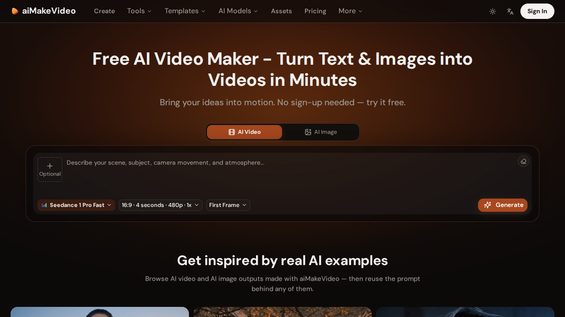Switch to the AI Image tab

[x=321, y=132]
